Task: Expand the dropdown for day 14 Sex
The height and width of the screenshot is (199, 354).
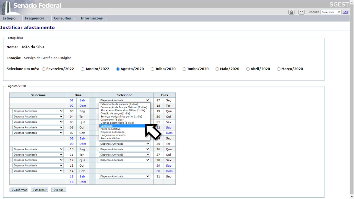Action: 38,171
